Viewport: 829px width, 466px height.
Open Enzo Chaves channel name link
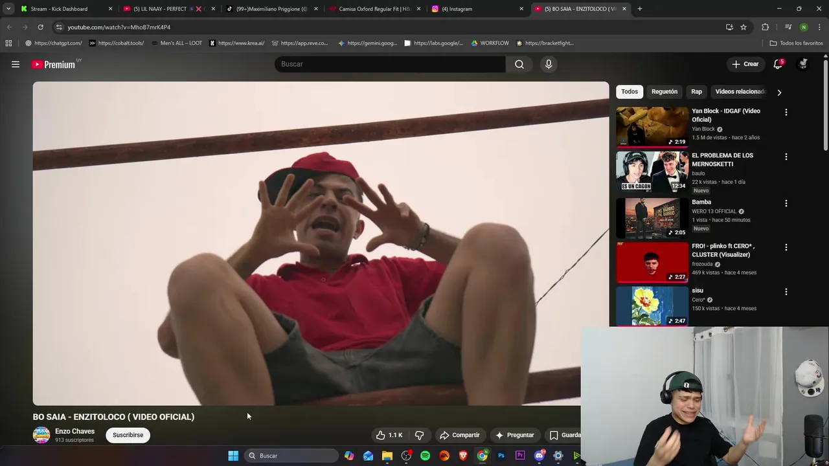tap(75, 432)
